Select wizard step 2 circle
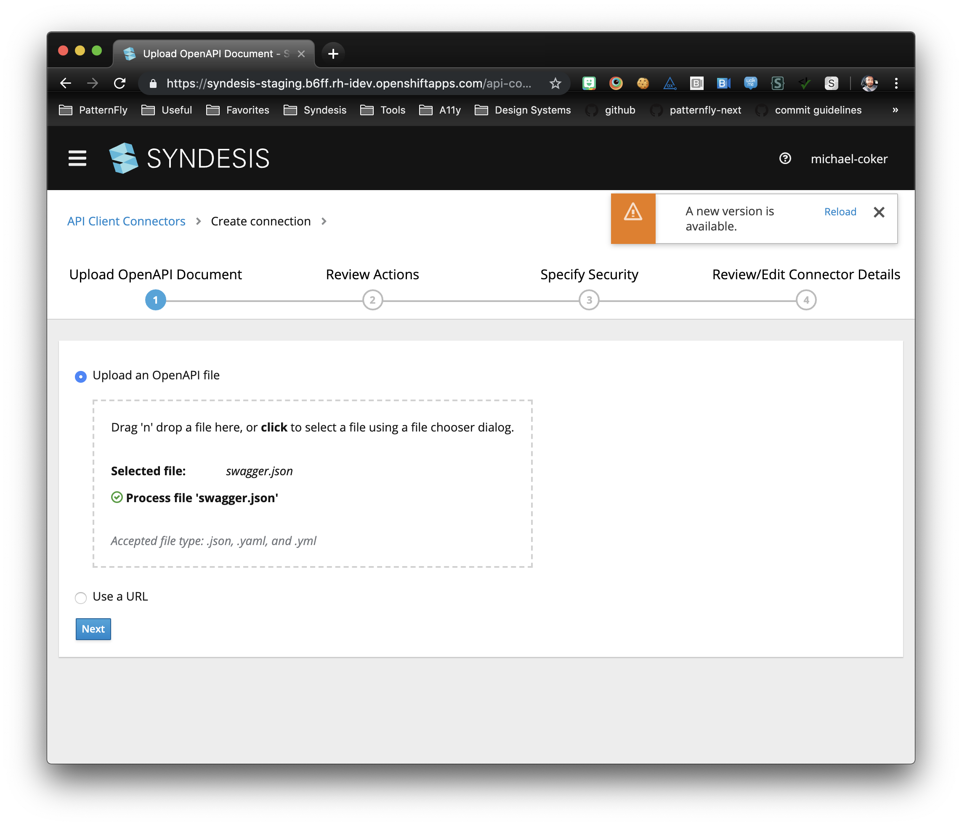This screenshot has height=826, width=962. pos(372,300)
